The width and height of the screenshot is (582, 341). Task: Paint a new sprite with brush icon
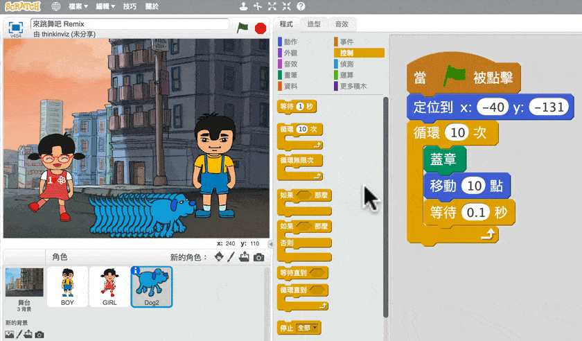tap(231, 256)
